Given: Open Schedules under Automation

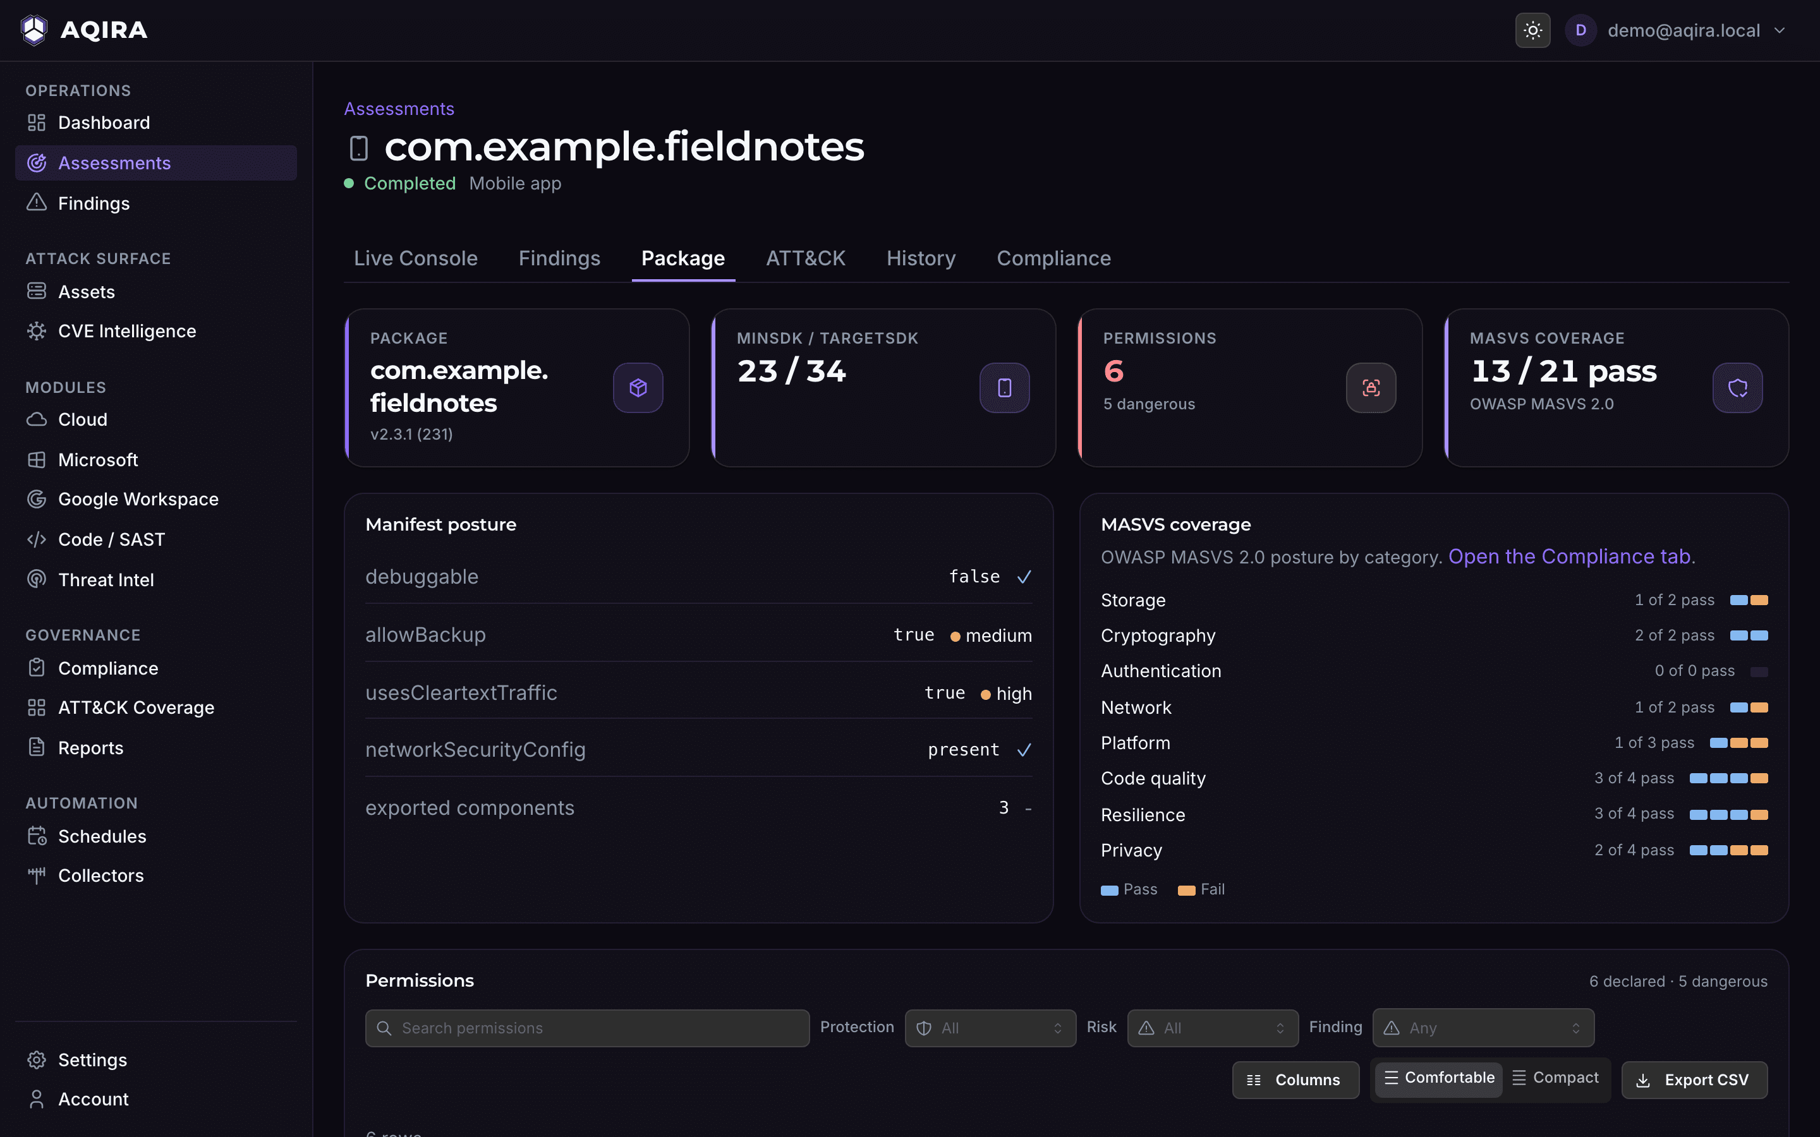Looking at the screenshot, I should (x=155, y=836).
